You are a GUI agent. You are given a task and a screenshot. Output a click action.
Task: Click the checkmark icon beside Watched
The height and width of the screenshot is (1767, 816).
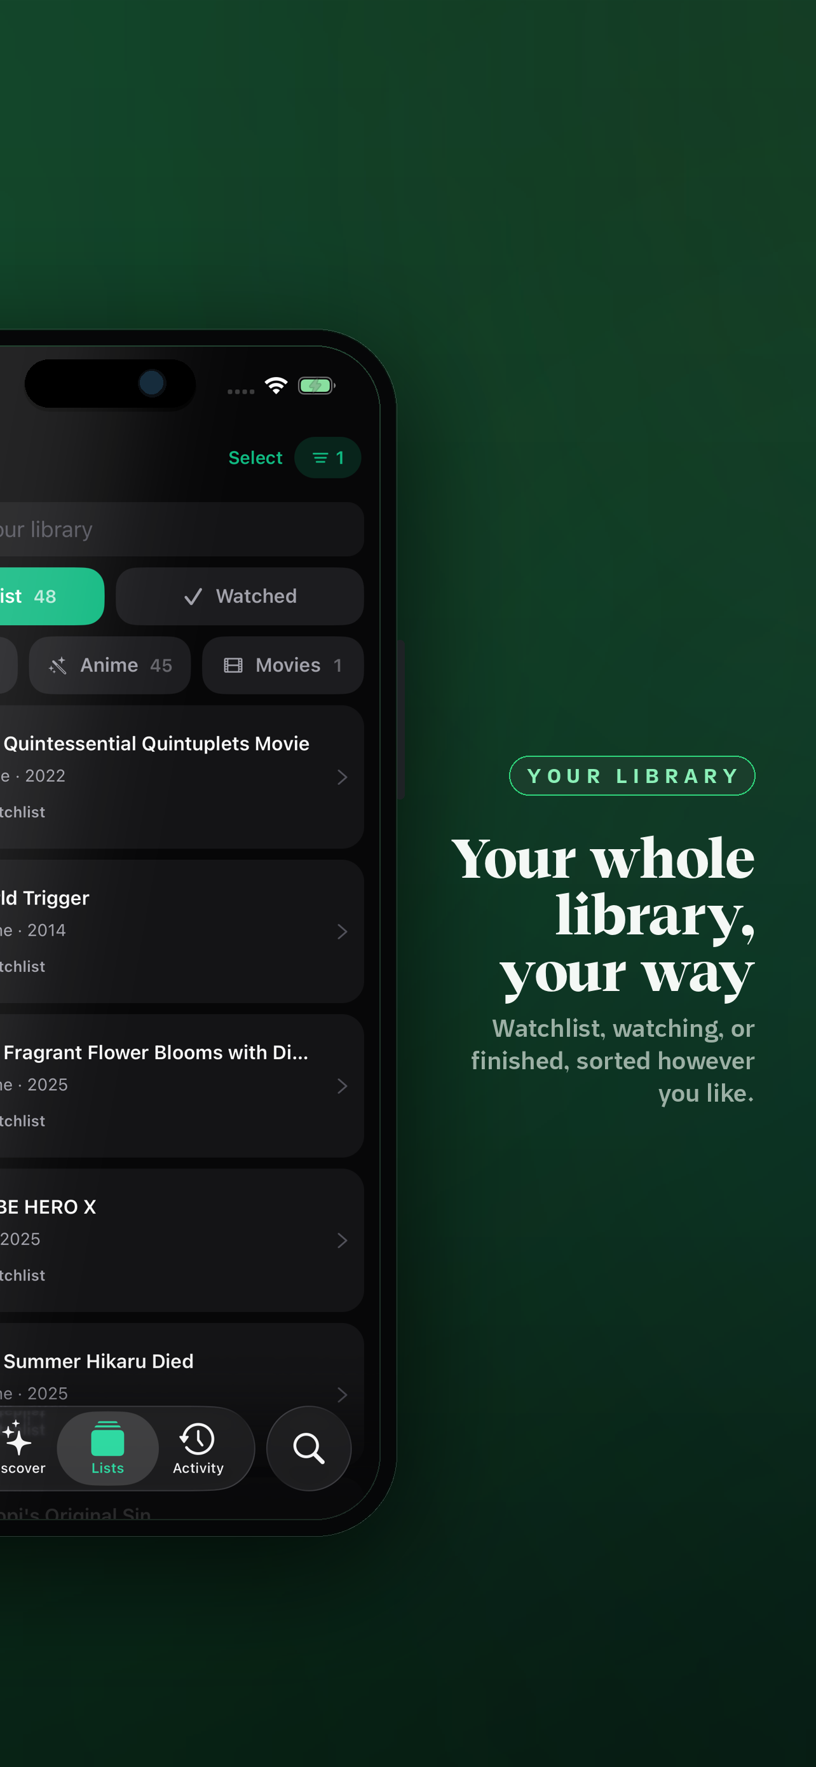click(193, 596)
